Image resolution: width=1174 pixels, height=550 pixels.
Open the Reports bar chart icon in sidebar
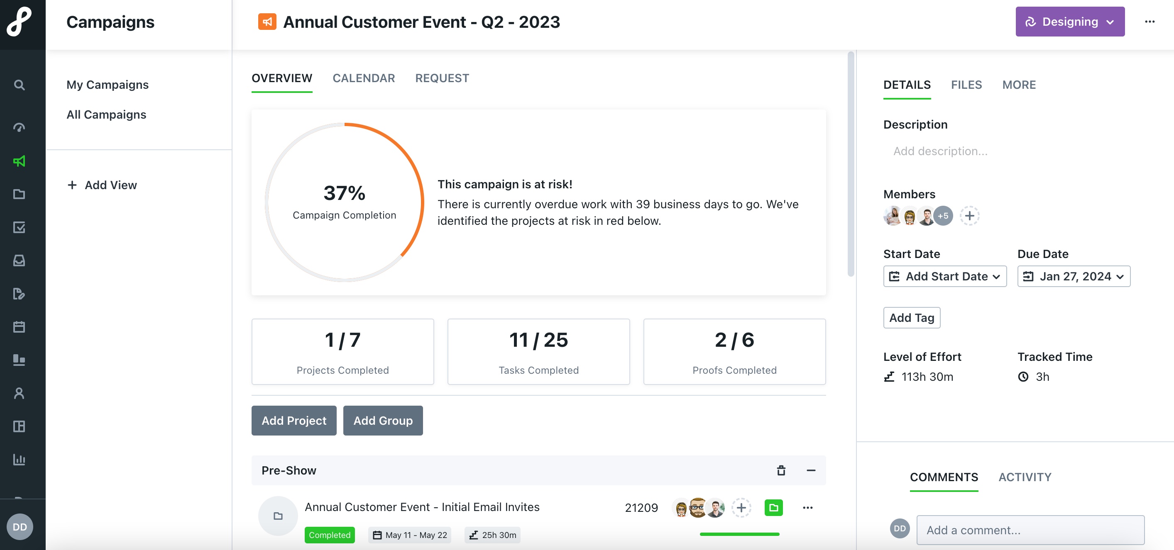(x=19, y=460)
